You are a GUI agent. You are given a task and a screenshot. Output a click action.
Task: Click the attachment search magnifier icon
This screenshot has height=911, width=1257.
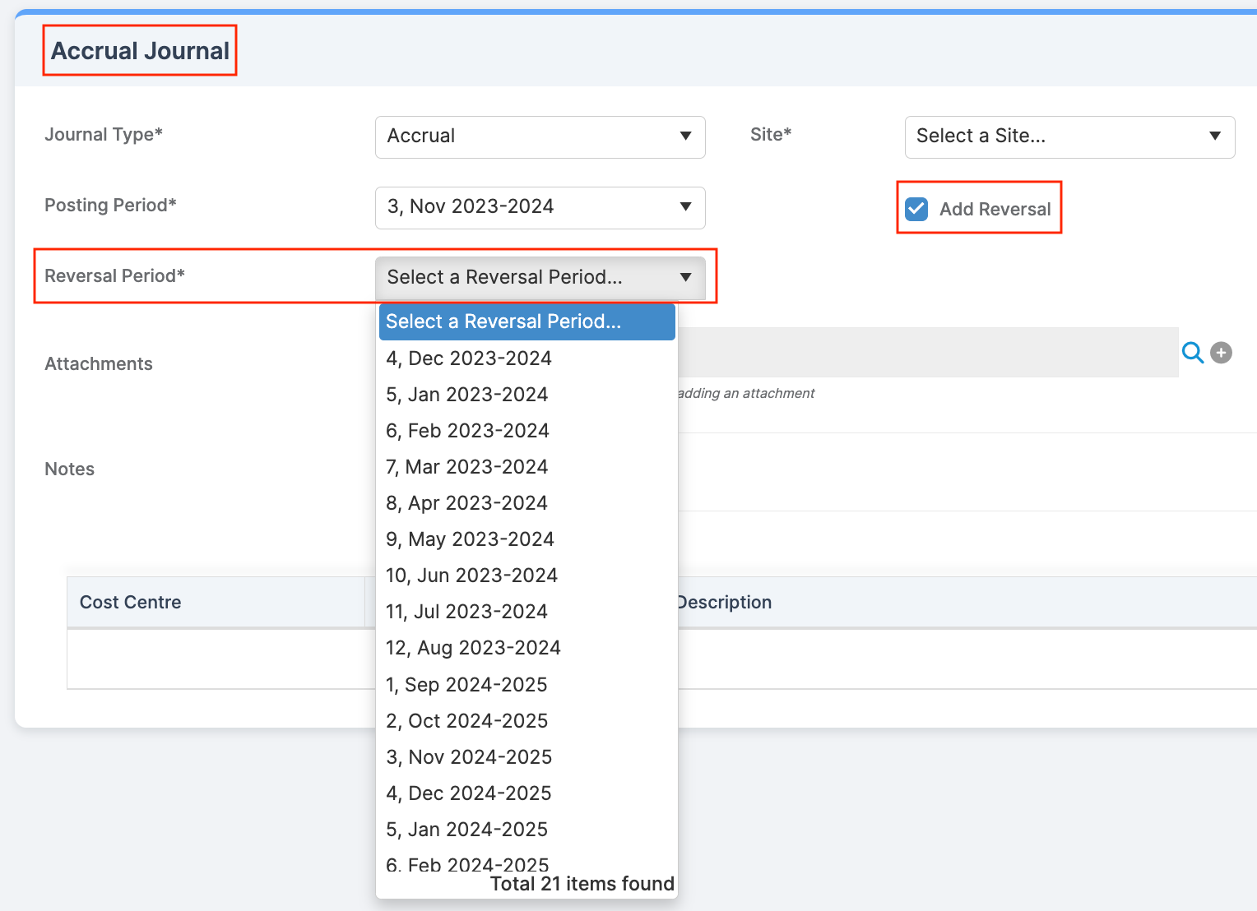click(x=1193, y=353)
